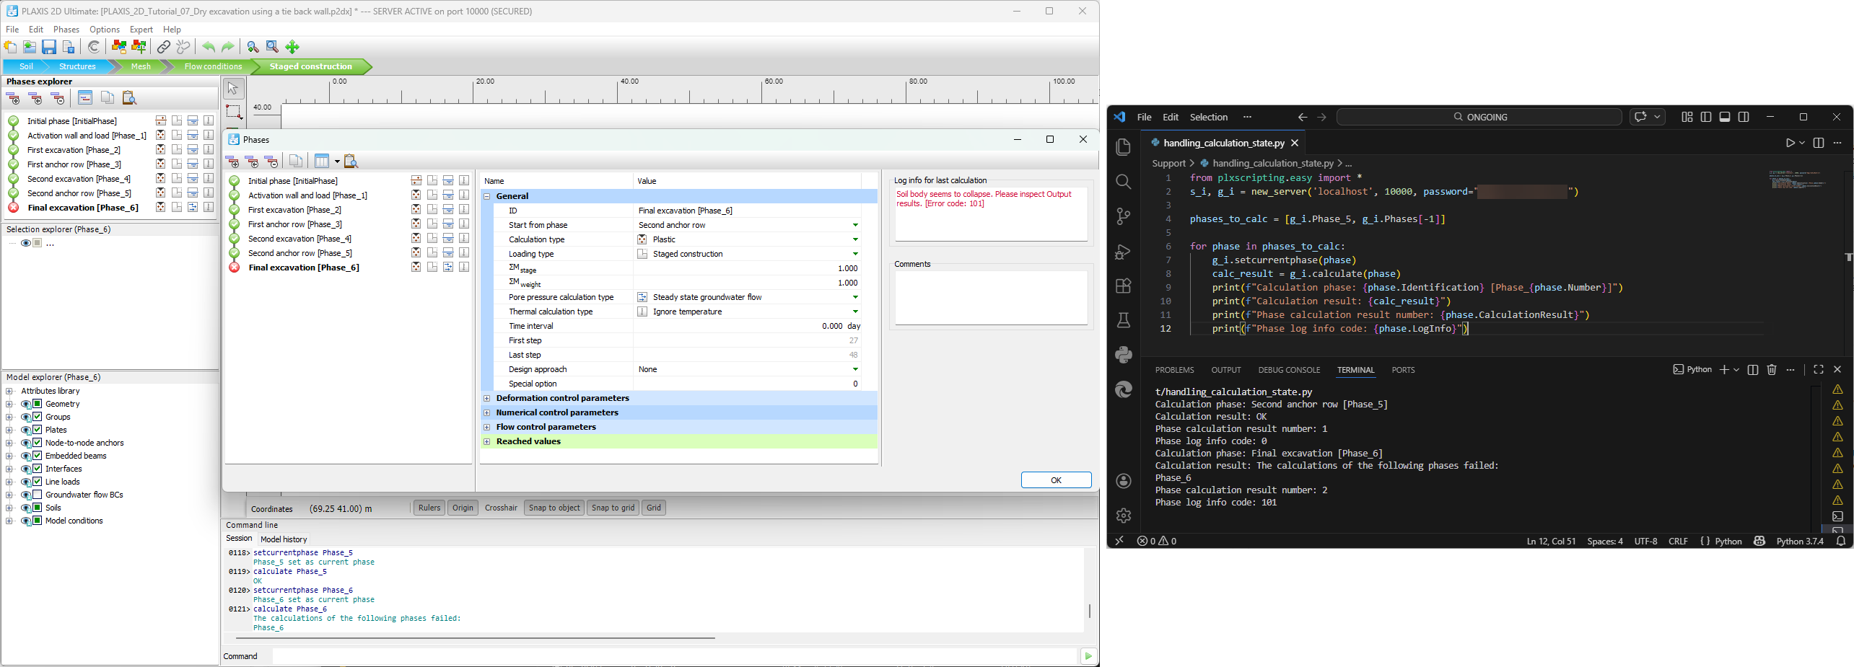Click Rulers button below drawing area
The image size is (1854, 667).
pyautogui.click(x=429, y=508)
